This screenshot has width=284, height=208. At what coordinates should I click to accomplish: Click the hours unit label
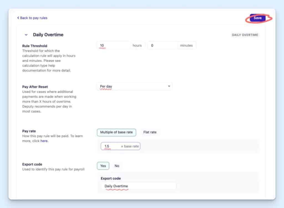[x=138, y=45]
